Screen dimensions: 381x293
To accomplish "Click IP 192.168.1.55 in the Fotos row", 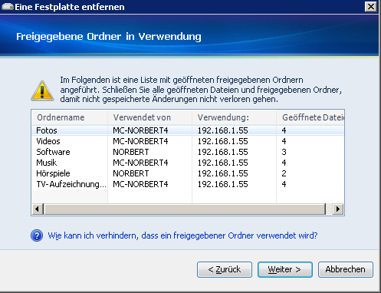I will [223, 130].
